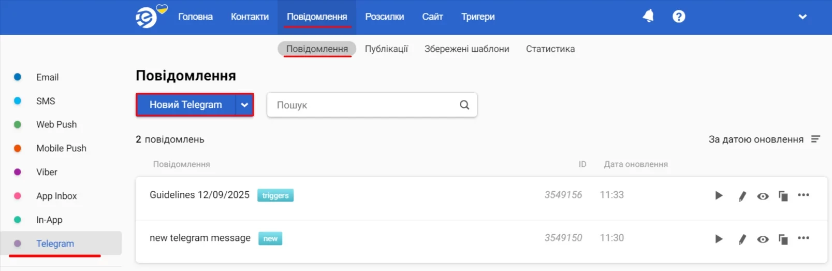Viewport: 832px width, 271px height.
Task: Open more options for Guidelines 12/09/2025
Action: click(x=803, y=195)
